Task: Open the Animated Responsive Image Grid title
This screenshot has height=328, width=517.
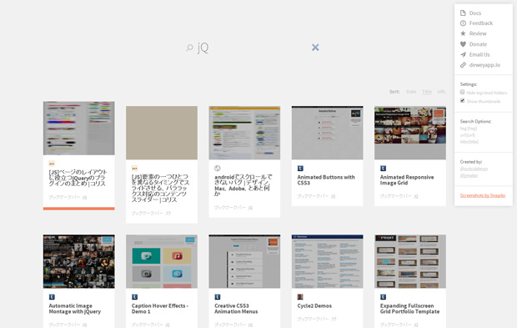Action: pos(407,179)
